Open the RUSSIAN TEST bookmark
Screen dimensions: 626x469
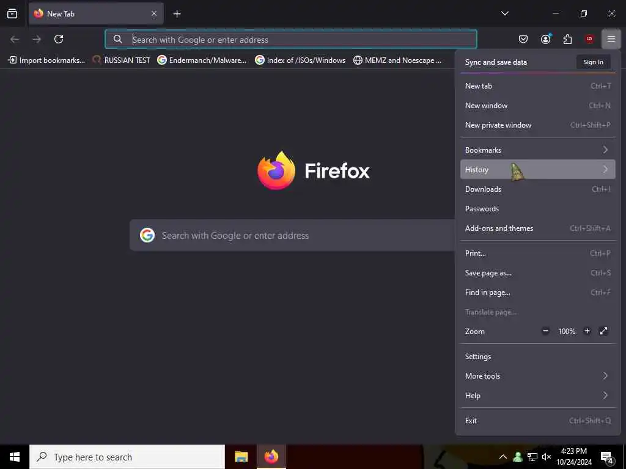(x=121, y=60)
